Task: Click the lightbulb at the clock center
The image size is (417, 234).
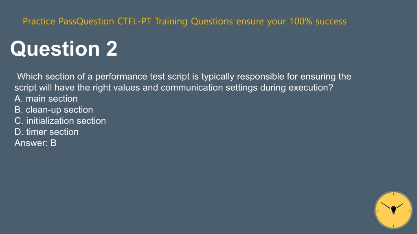Action: tap(394, 210)
